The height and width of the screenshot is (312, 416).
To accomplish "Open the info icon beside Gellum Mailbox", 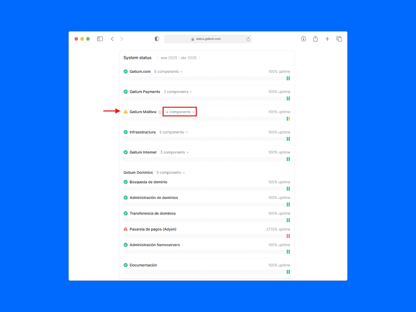I will [x=160, y=112].
